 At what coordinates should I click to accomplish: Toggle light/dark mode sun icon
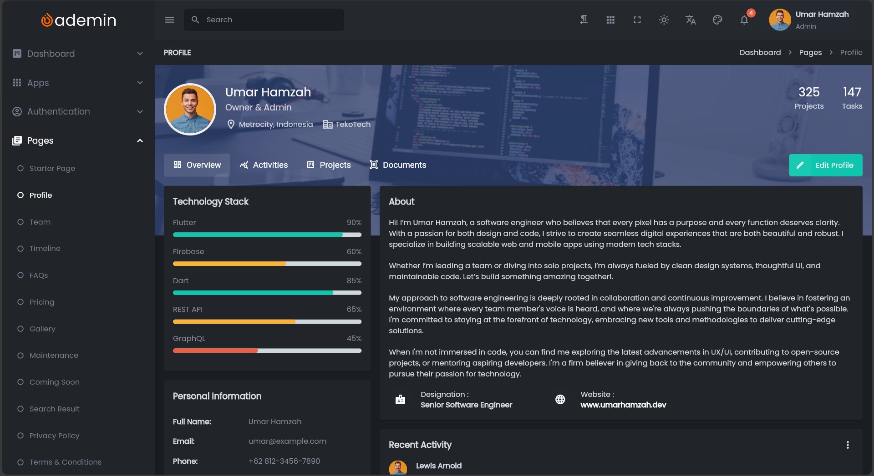click(664, 20)
